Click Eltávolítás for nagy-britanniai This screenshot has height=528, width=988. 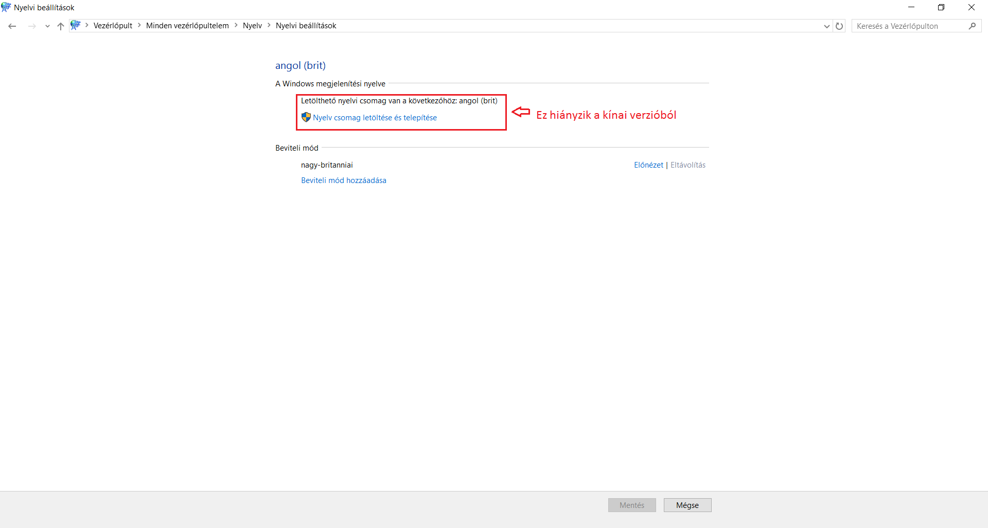(x=688, y=165)
